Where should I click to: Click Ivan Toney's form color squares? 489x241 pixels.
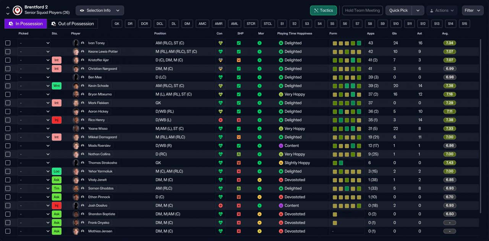point(347,43)
